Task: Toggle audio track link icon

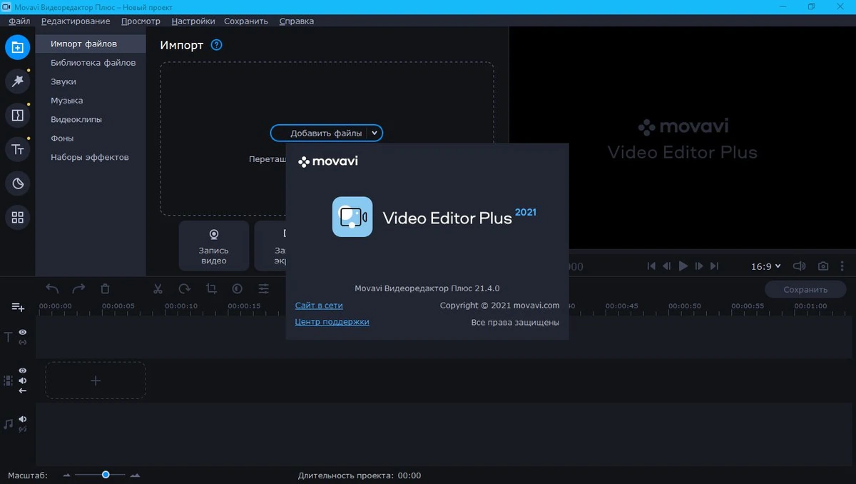Action: pos(23,429)
